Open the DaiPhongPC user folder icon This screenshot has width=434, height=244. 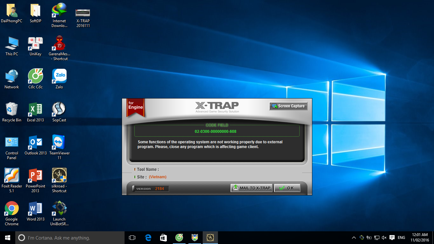[12, 13]
